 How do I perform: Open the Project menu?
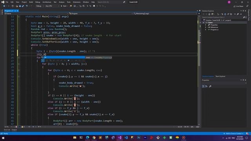click(x=24, y=2)
